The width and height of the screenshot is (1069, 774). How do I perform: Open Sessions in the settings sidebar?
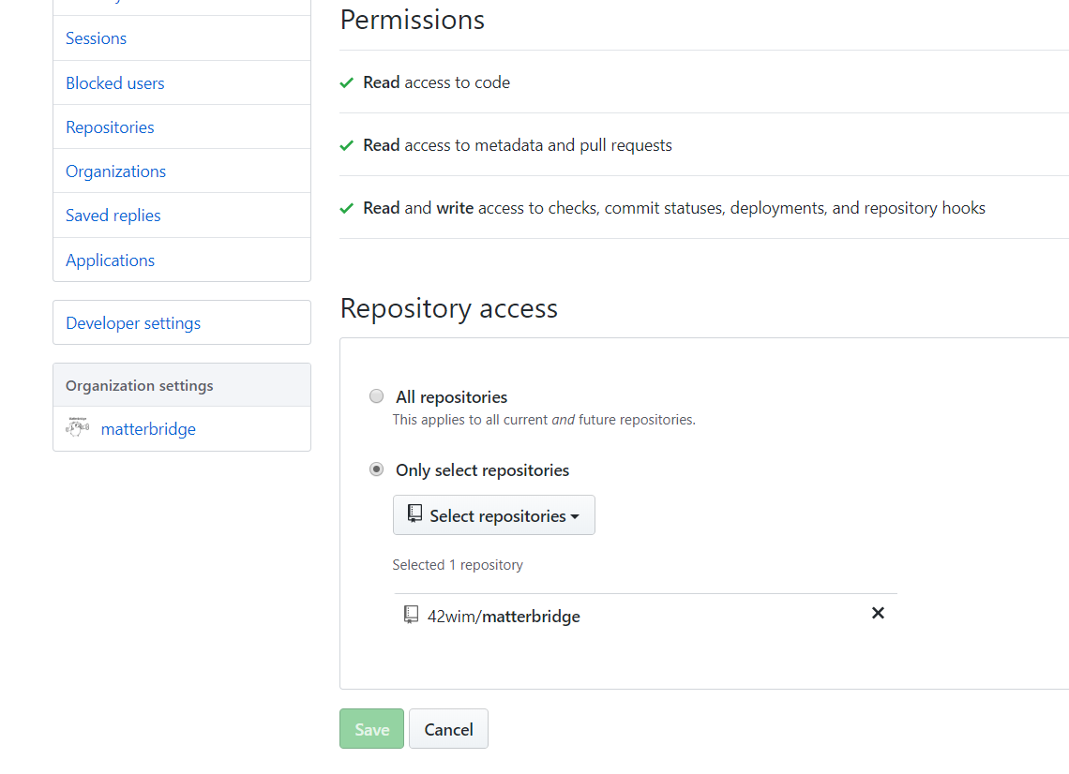pyautogui.click(x=97, y=38)
